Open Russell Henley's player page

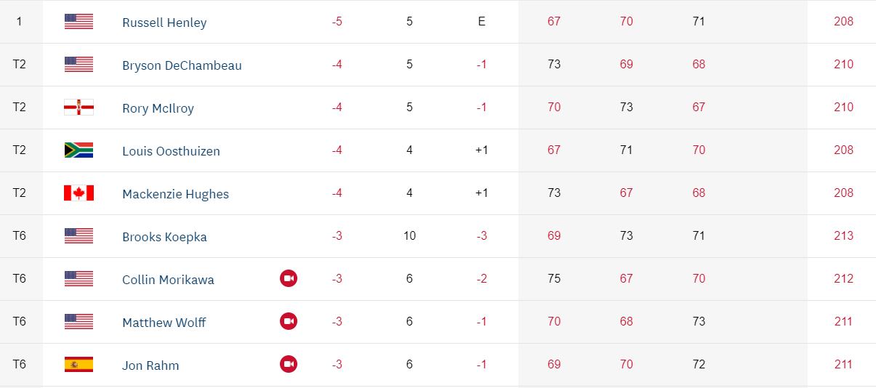pyautogui.click(x=164, y=23)
